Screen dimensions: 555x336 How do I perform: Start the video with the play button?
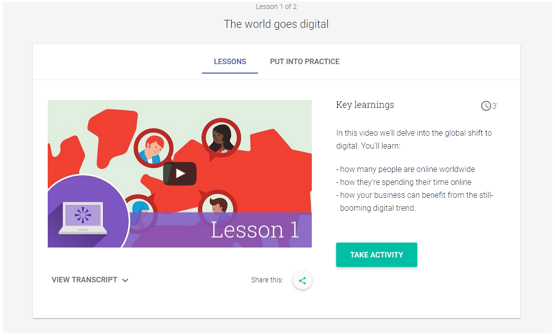click(180, 173)
